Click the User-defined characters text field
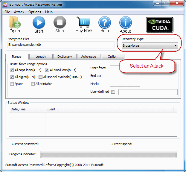Image resolution: width=186 pixels, height=172 pixels. pyautogui.click(x=148, y=92)
